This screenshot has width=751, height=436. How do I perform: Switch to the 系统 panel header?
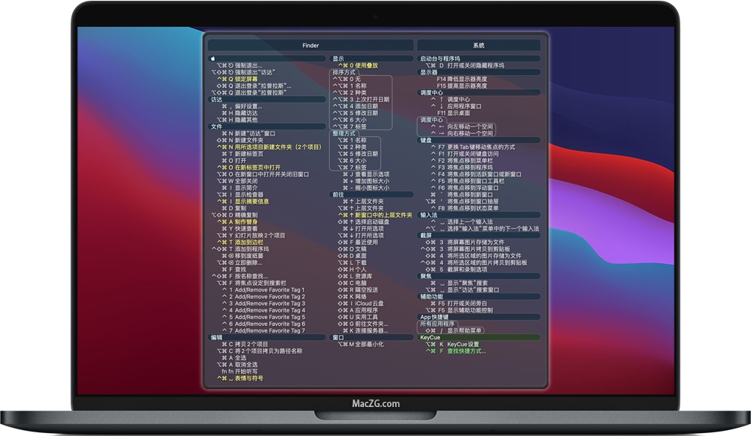[480, 45]
